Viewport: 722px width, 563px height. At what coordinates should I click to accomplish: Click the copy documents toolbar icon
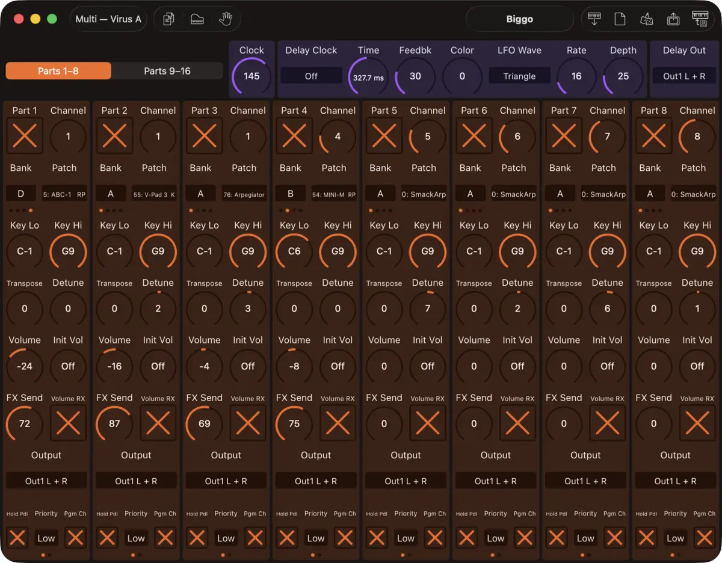[x=169, y=19]
